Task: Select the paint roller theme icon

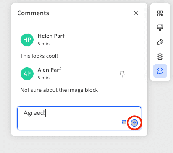Action: click(x=160, y=28)
